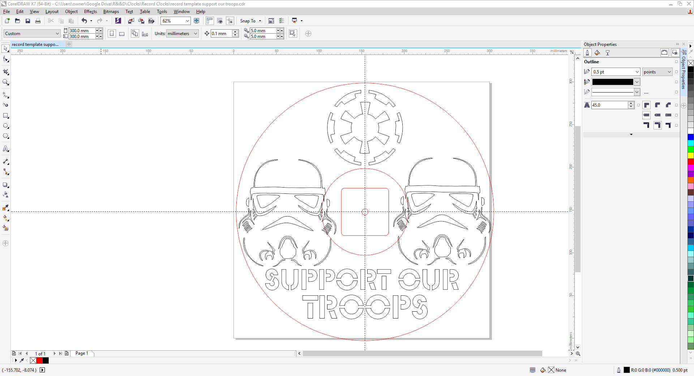Click the Undo arrow

point(84,21)
